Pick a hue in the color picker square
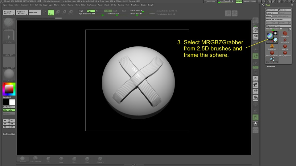Viewport: 296px width, 166px height. 9,89
